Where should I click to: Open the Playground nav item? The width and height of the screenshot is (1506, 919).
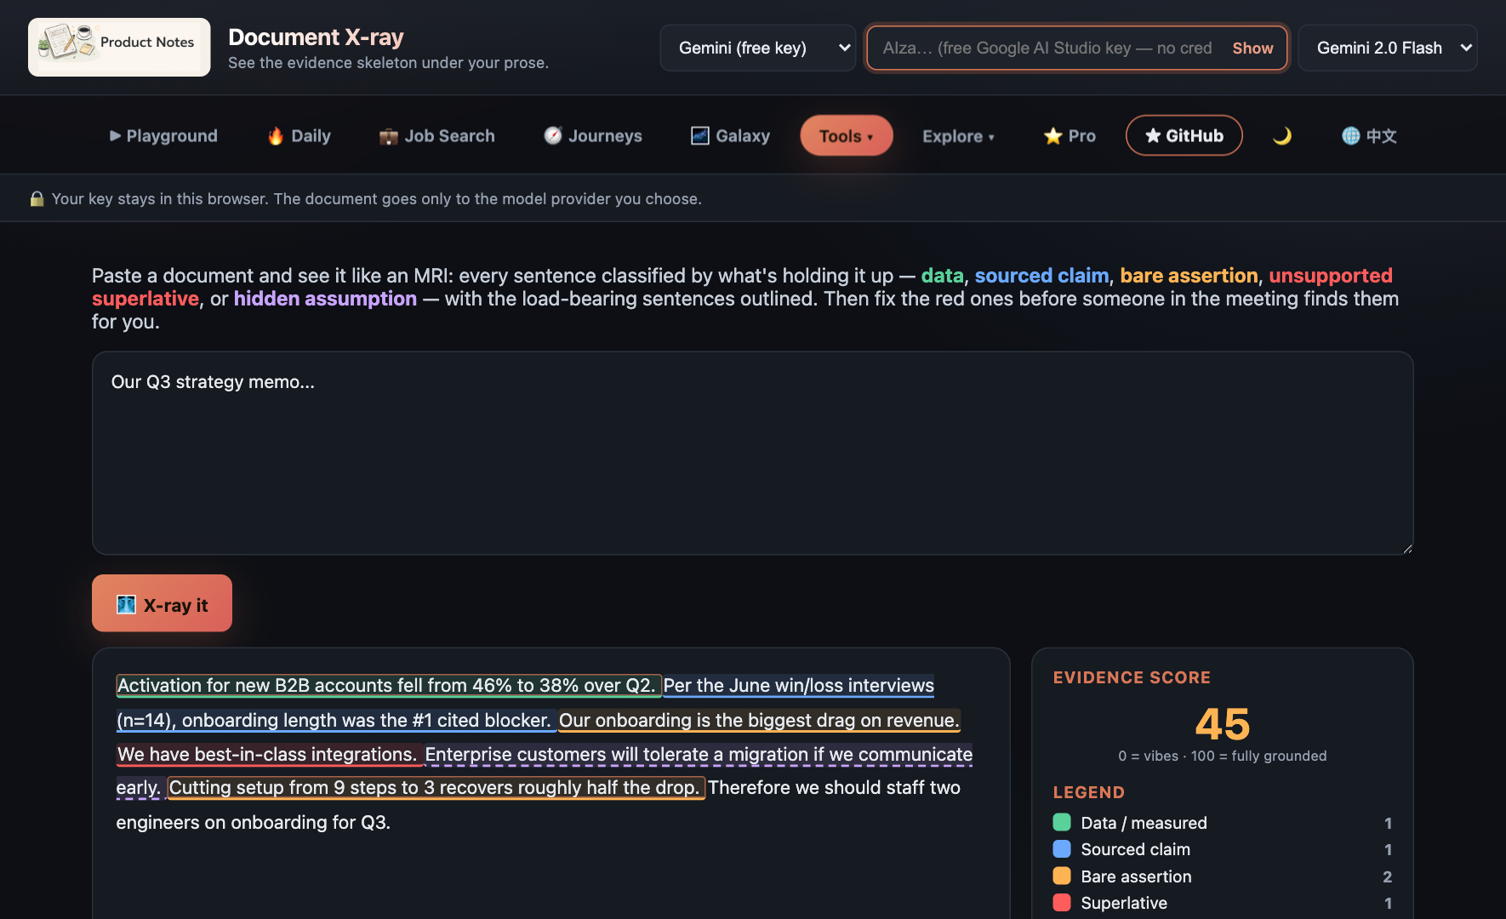(x=163, y=136)
